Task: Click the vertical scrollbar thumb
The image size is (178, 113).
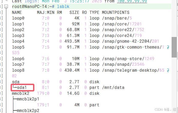Action: [175, 47]
